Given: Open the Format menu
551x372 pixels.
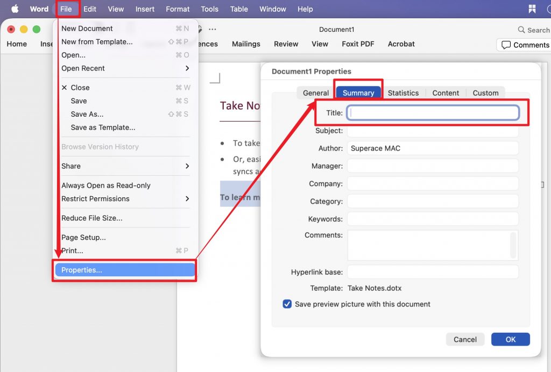Looking at the screenshot, I should click(x=178, y=9).
